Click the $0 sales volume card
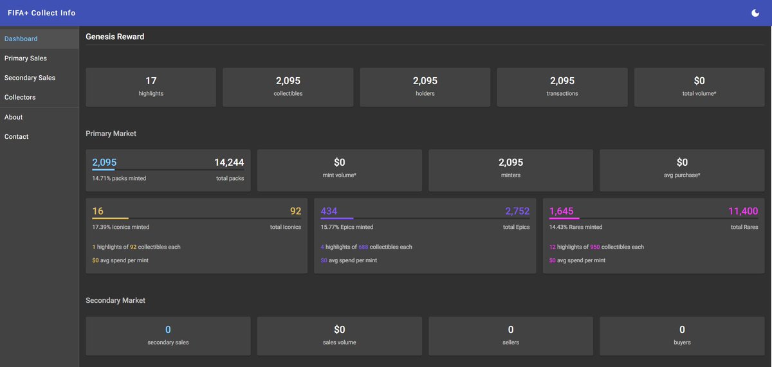 point(340,336)
